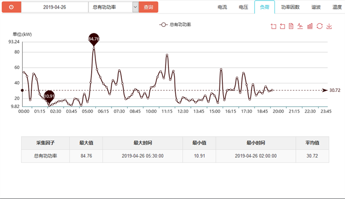
Task: Click the 最小值 column header
Action: pos(199,143)
